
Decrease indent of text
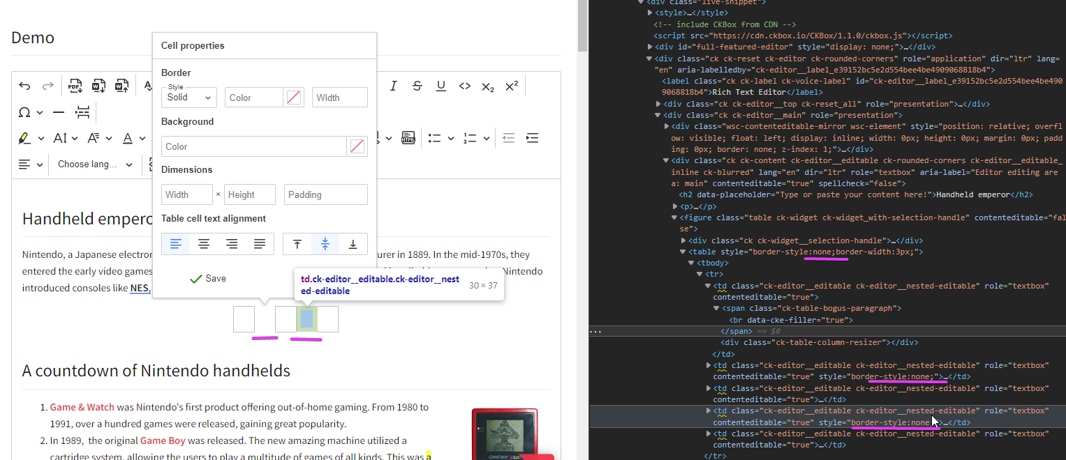coord(509,138)
